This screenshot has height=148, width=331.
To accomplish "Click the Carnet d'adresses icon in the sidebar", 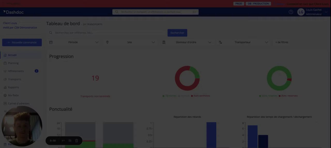I will pos(5,103).
